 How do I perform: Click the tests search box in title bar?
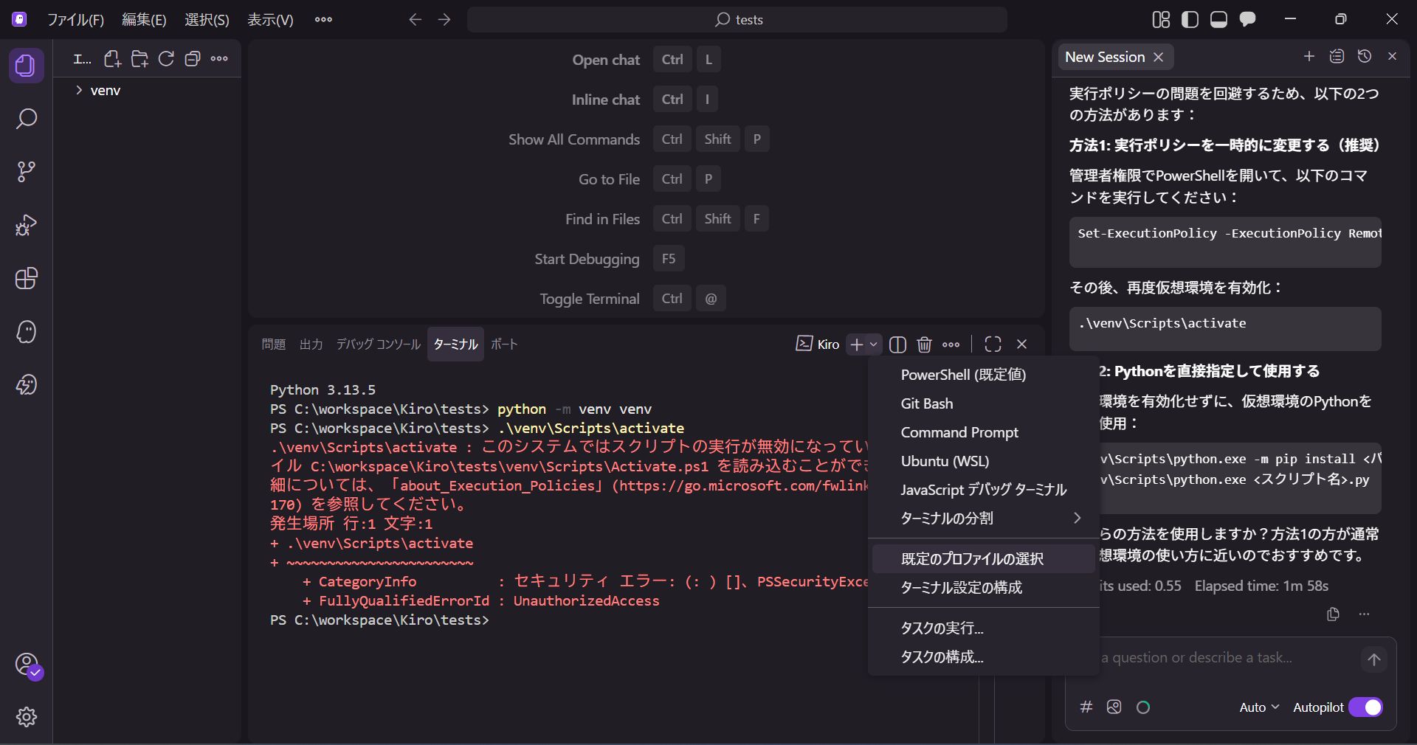coord(737,20)
